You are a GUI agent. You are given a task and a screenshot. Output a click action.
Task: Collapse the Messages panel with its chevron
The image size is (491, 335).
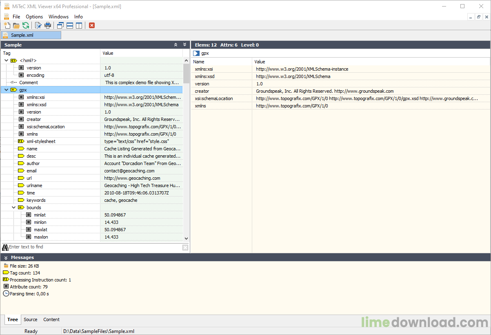(x=5, y=257)
